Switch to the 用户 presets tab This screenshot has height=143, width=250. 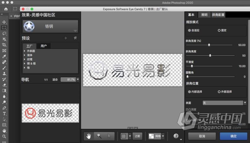click(x=44, y=46)
